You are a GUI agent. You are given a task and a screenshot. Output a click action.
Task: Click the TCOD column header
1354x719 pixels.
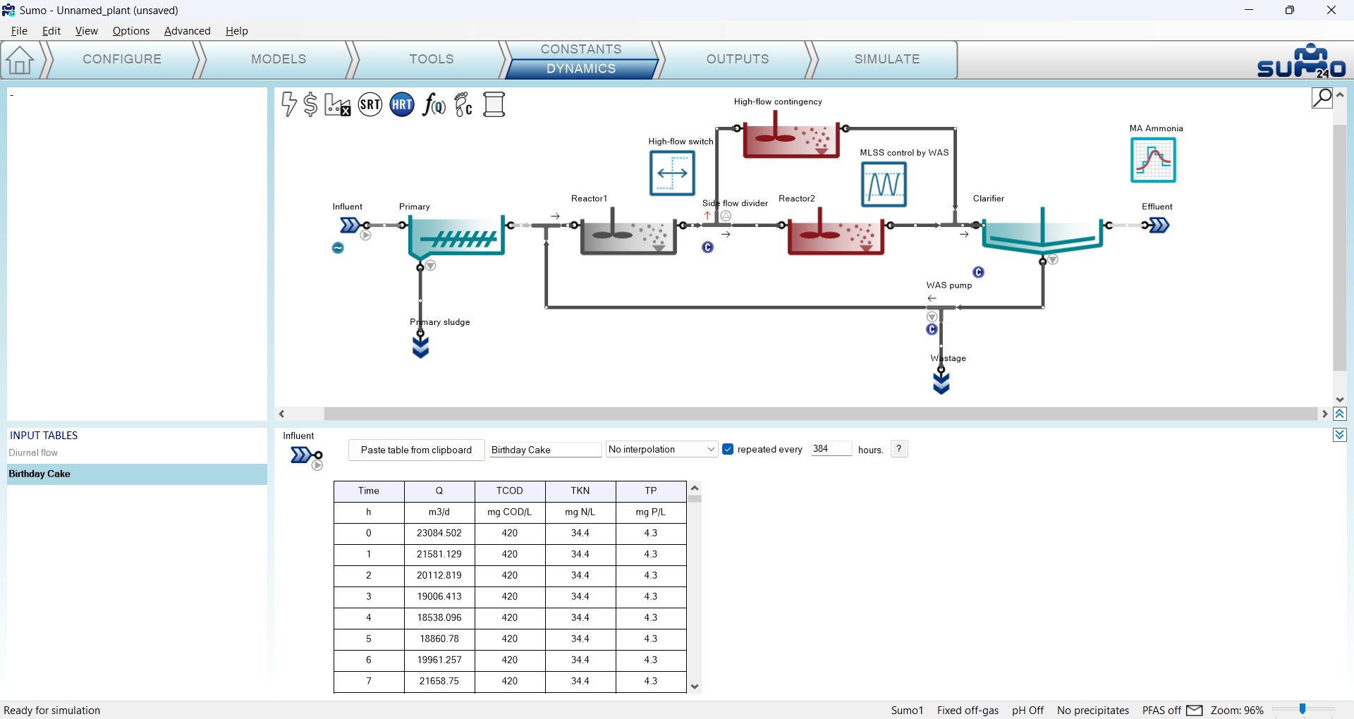(510, 491)
